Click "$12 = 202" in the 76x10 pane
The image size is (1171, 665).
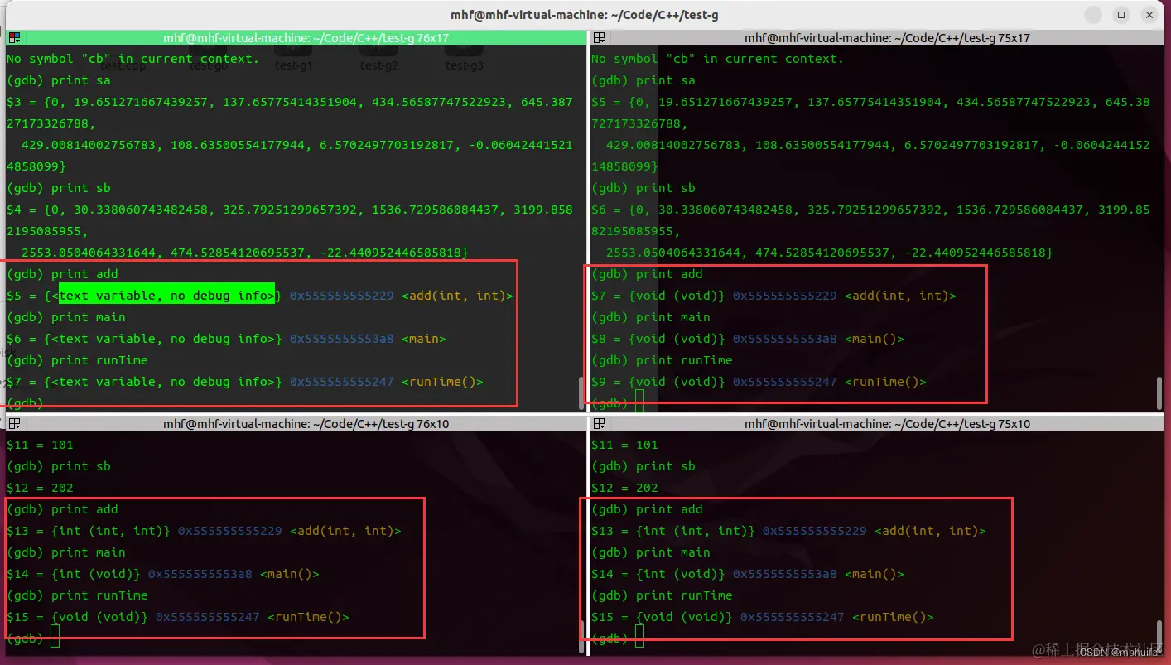(x=40, y=488)
